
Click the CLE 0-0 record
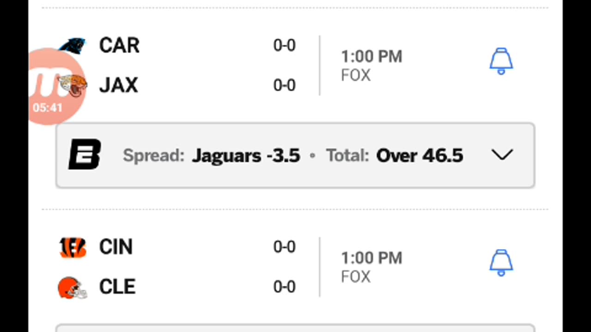(x=284, y=287)
